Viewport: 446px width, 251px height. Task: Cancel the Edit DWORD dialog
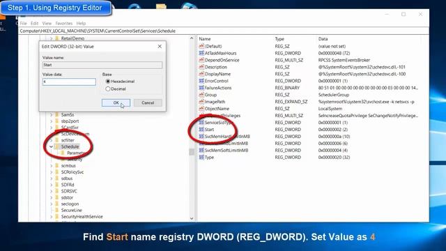[x=148, y=102]
